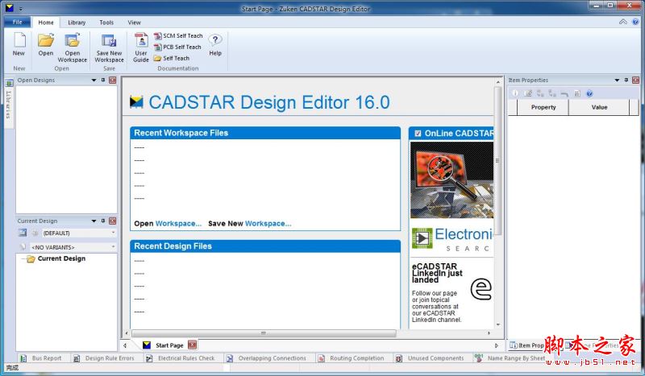Click the variants icon beside NO VARIANTS
This screenshot has height=376, width=645.
[23, 247]
